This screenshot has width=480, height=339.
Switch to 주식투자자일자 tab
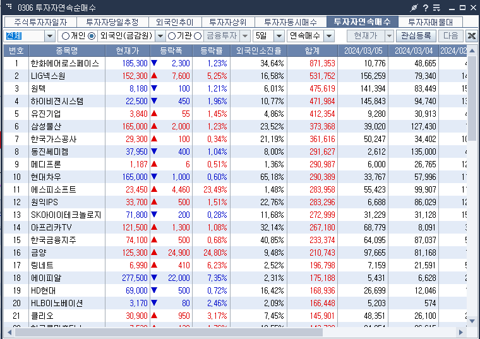[40, 22]
